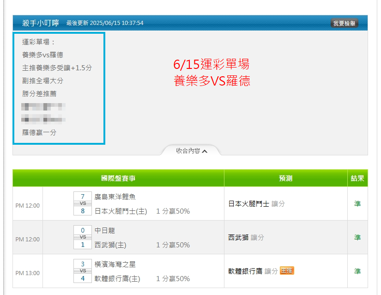
Task: Select team name 橫濱海灣之星
Action: (x=115, y=264)
